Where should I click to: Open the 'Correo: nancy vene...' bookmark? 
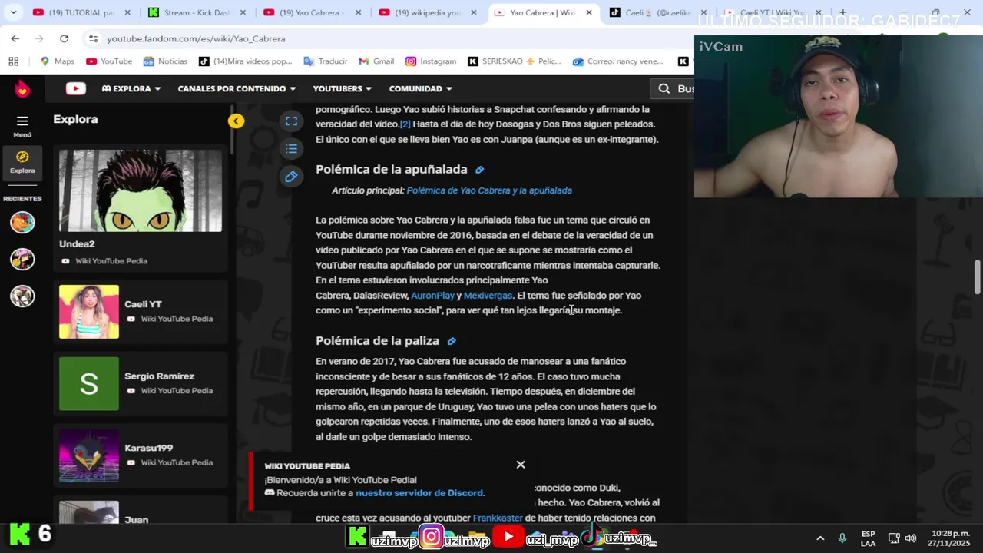click(x=617, y=61)
